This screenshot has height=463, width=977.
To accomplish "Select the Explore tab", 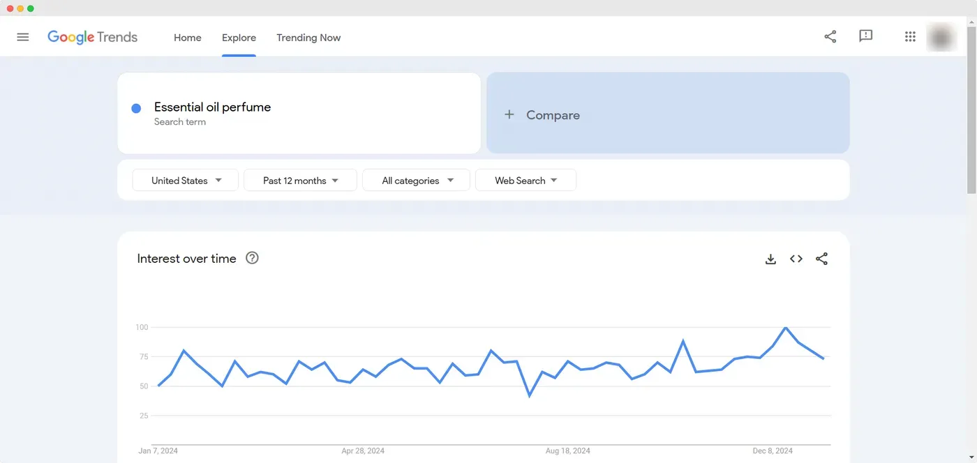I will (x=239, y=38).
